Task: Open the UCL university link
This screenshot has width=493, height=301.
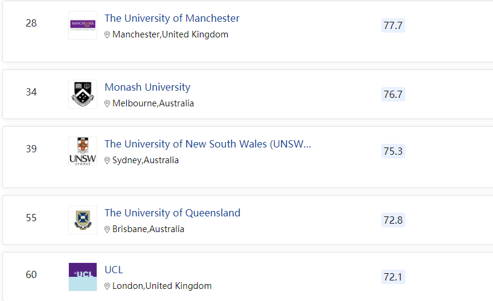Action: (114, 270)
